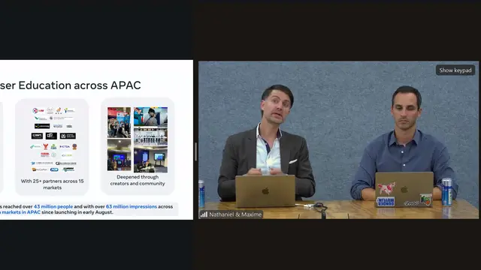Image resolution: width=481 pixels, height=270 pixels.
Task: Click '63 million impressions' highlighted text
Action: pyautogui.click(x=132, y=207)
